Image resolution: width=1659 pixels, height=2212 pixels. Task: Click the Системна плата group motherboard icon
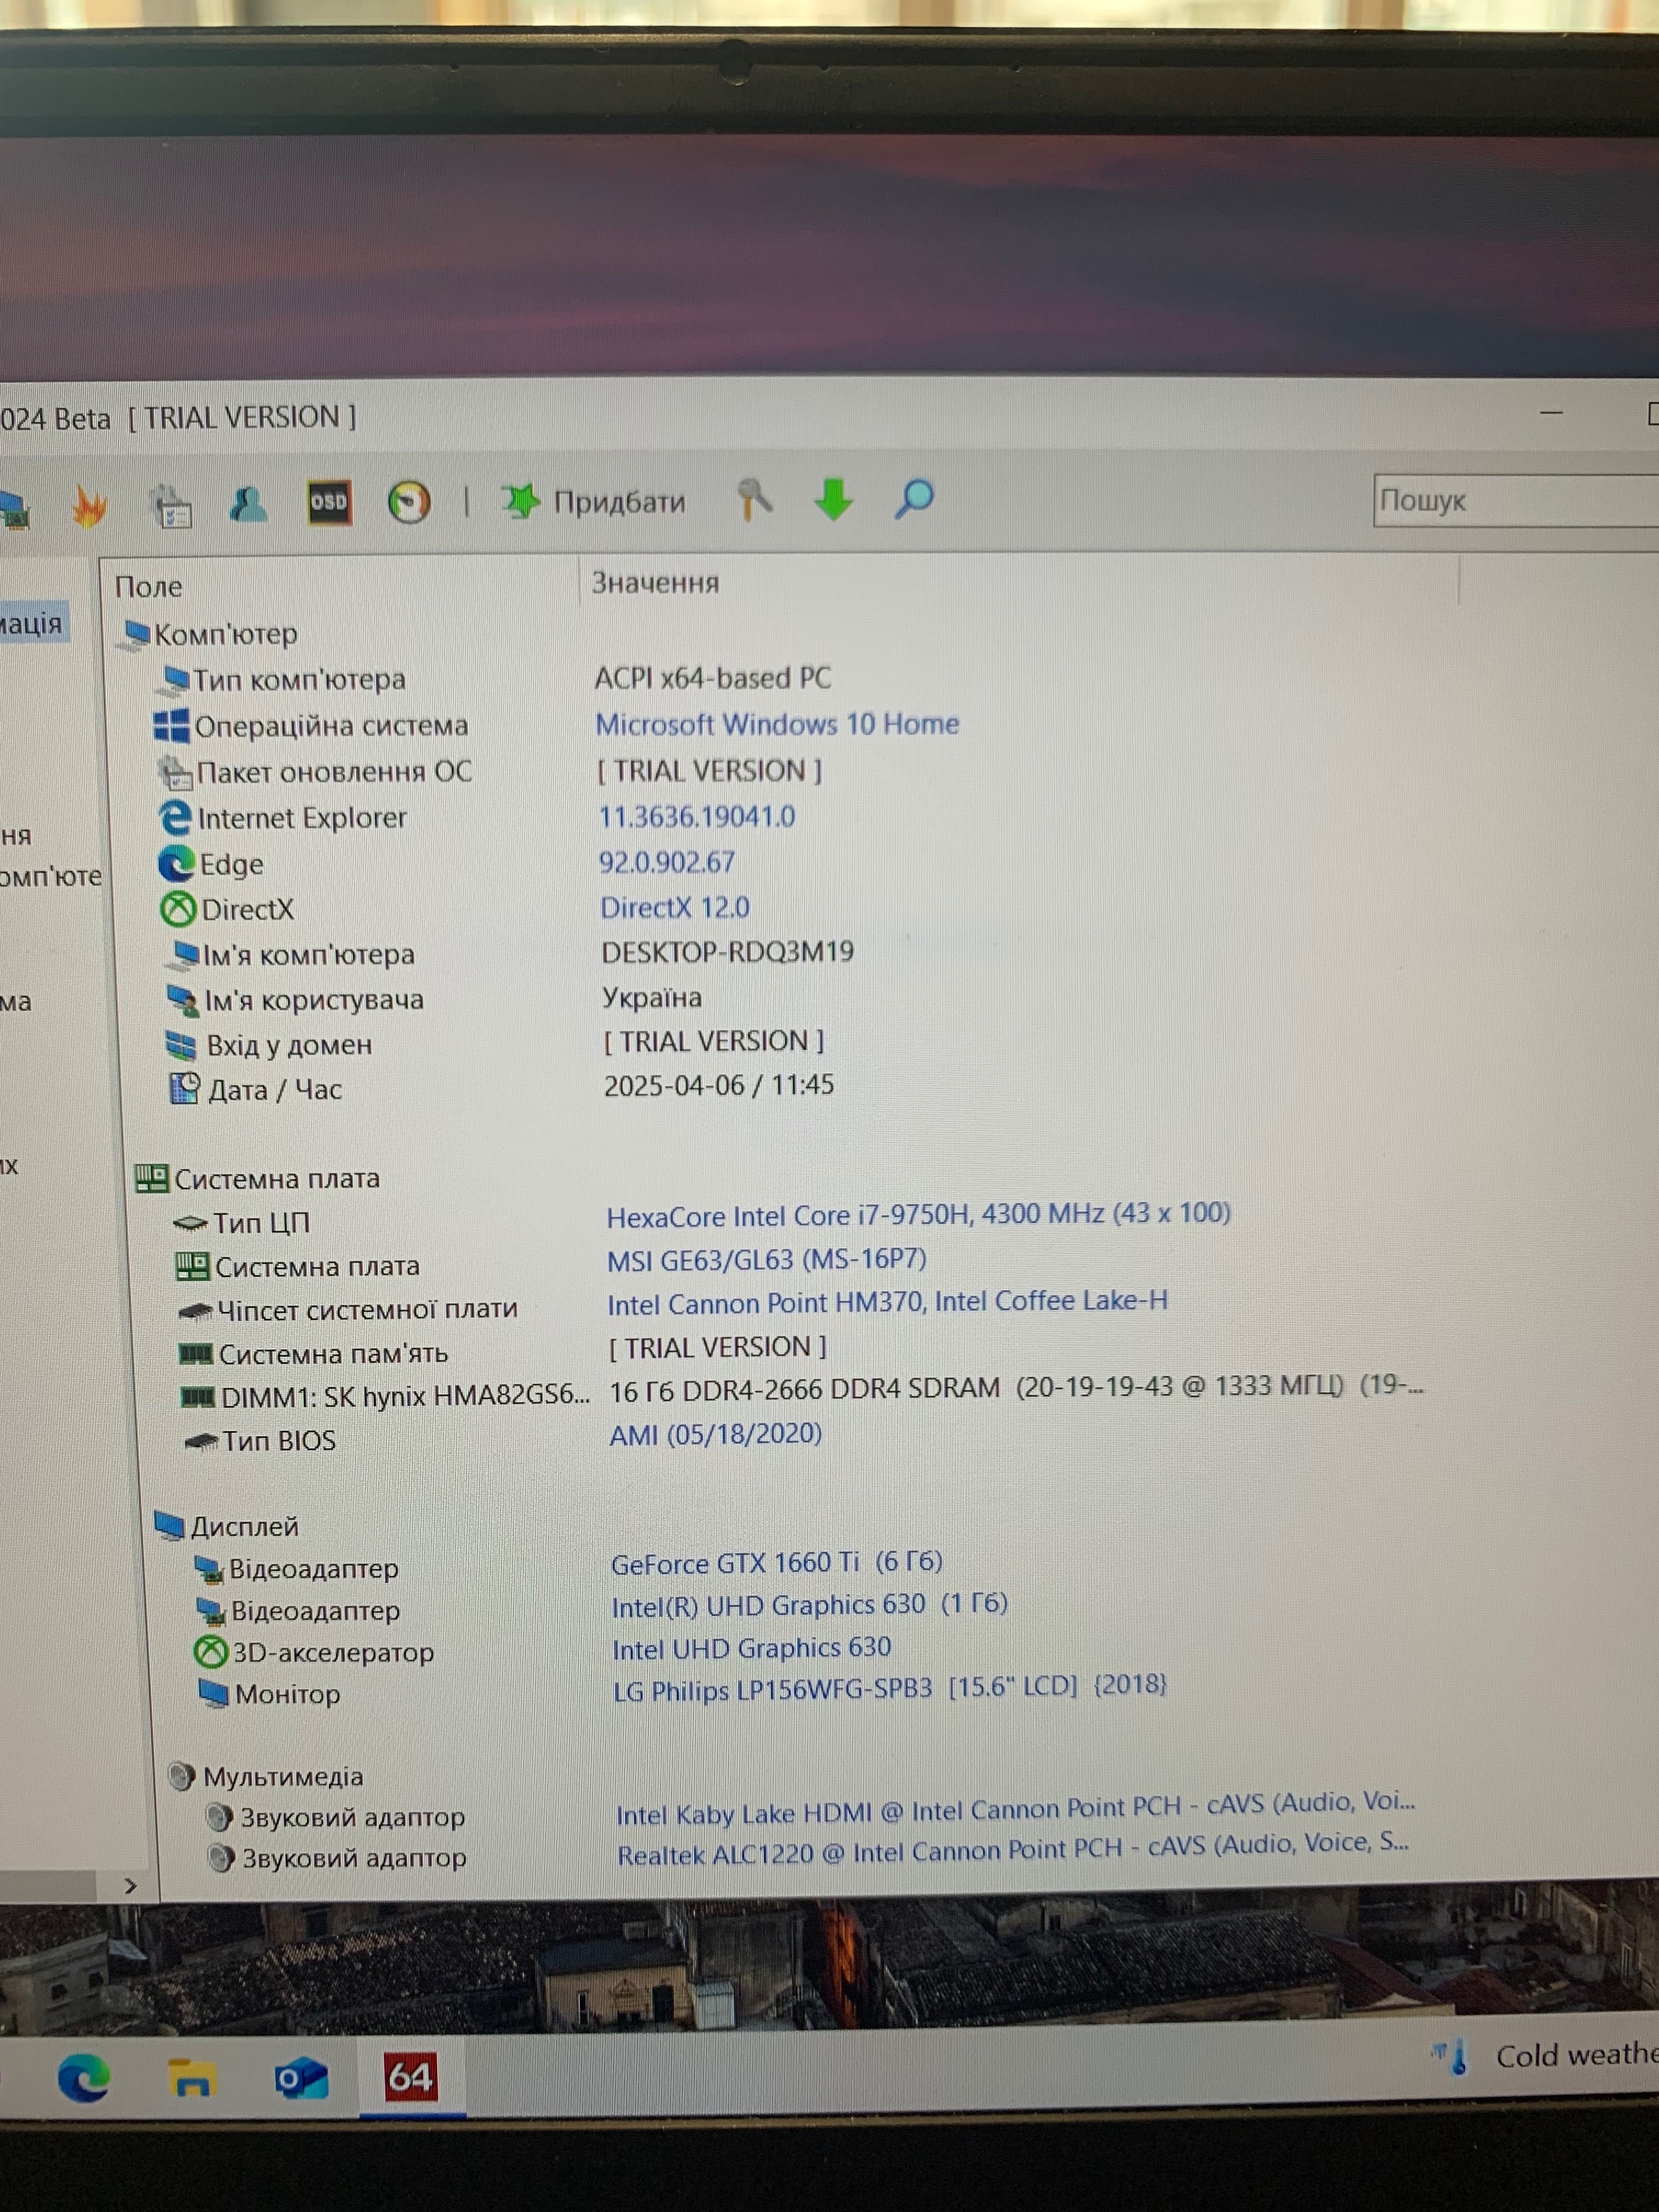pos(152,1179)
